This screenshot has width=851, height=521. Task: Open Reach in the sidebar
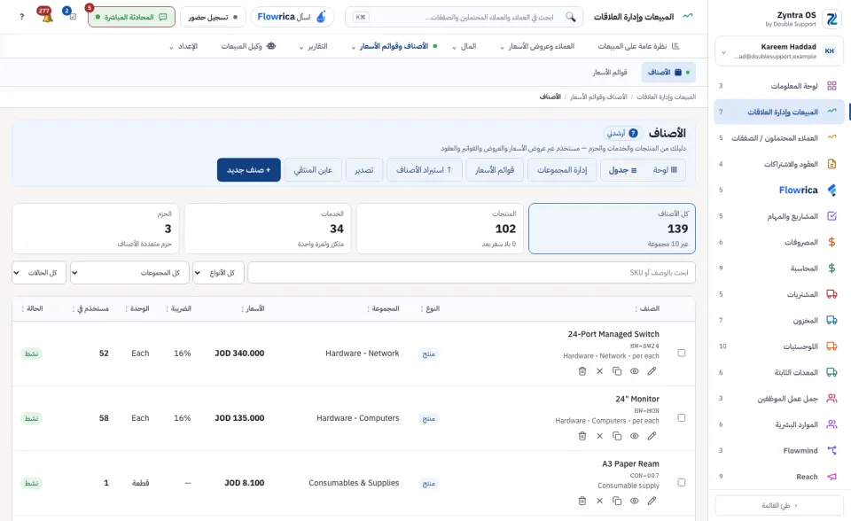coord(779,477)
